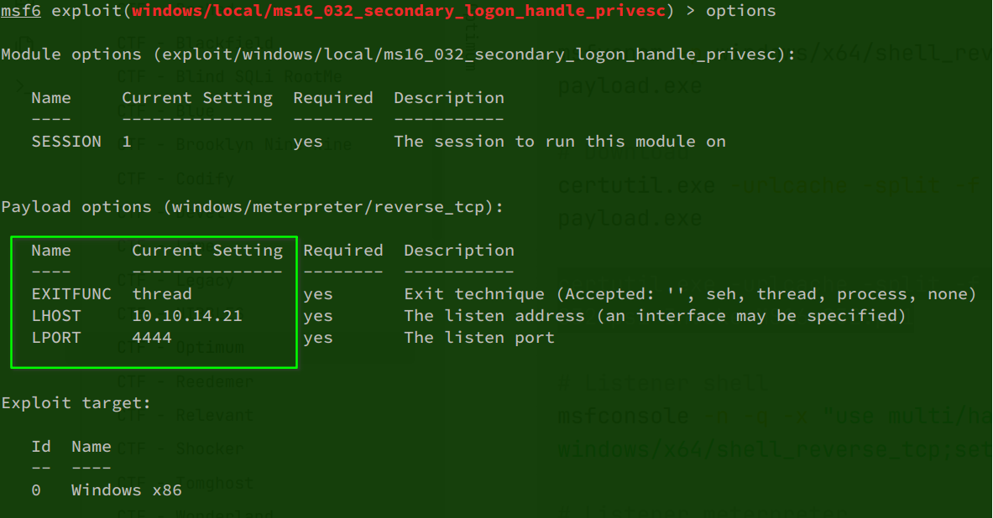This screenshot has width=993, height=518.
Task: Click the 'Module options' heading line
Action: point(398,54)
